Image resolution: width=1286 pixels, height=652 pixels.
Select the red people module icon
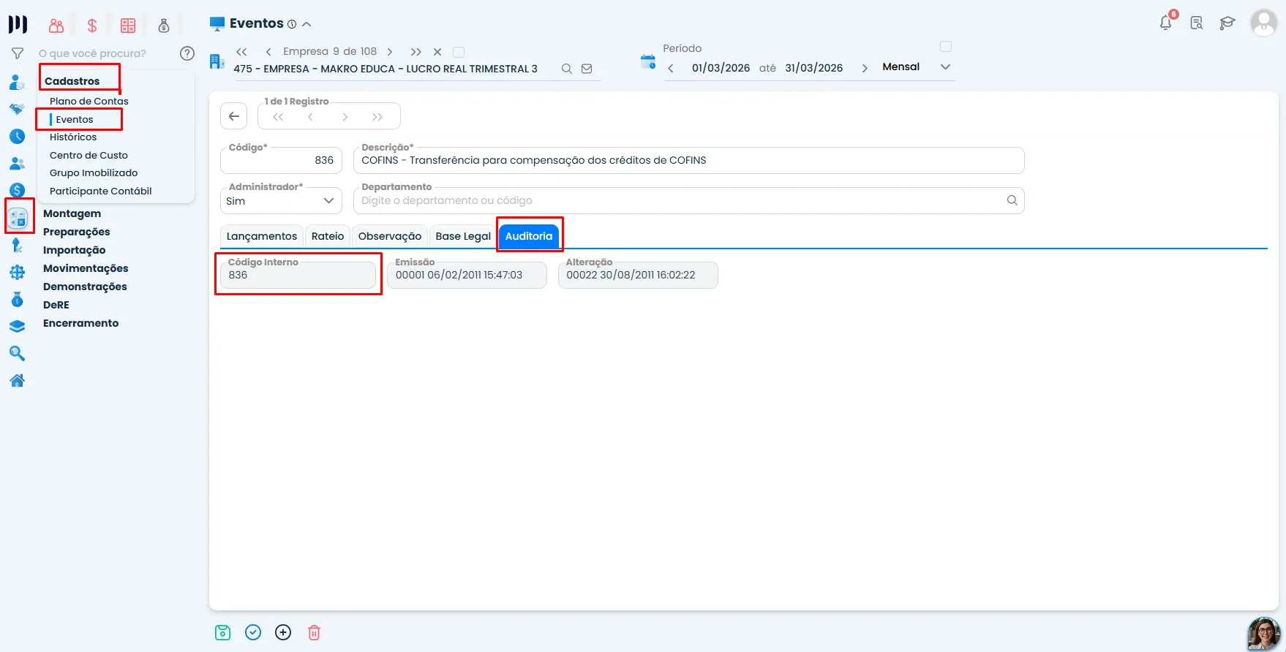56,26
